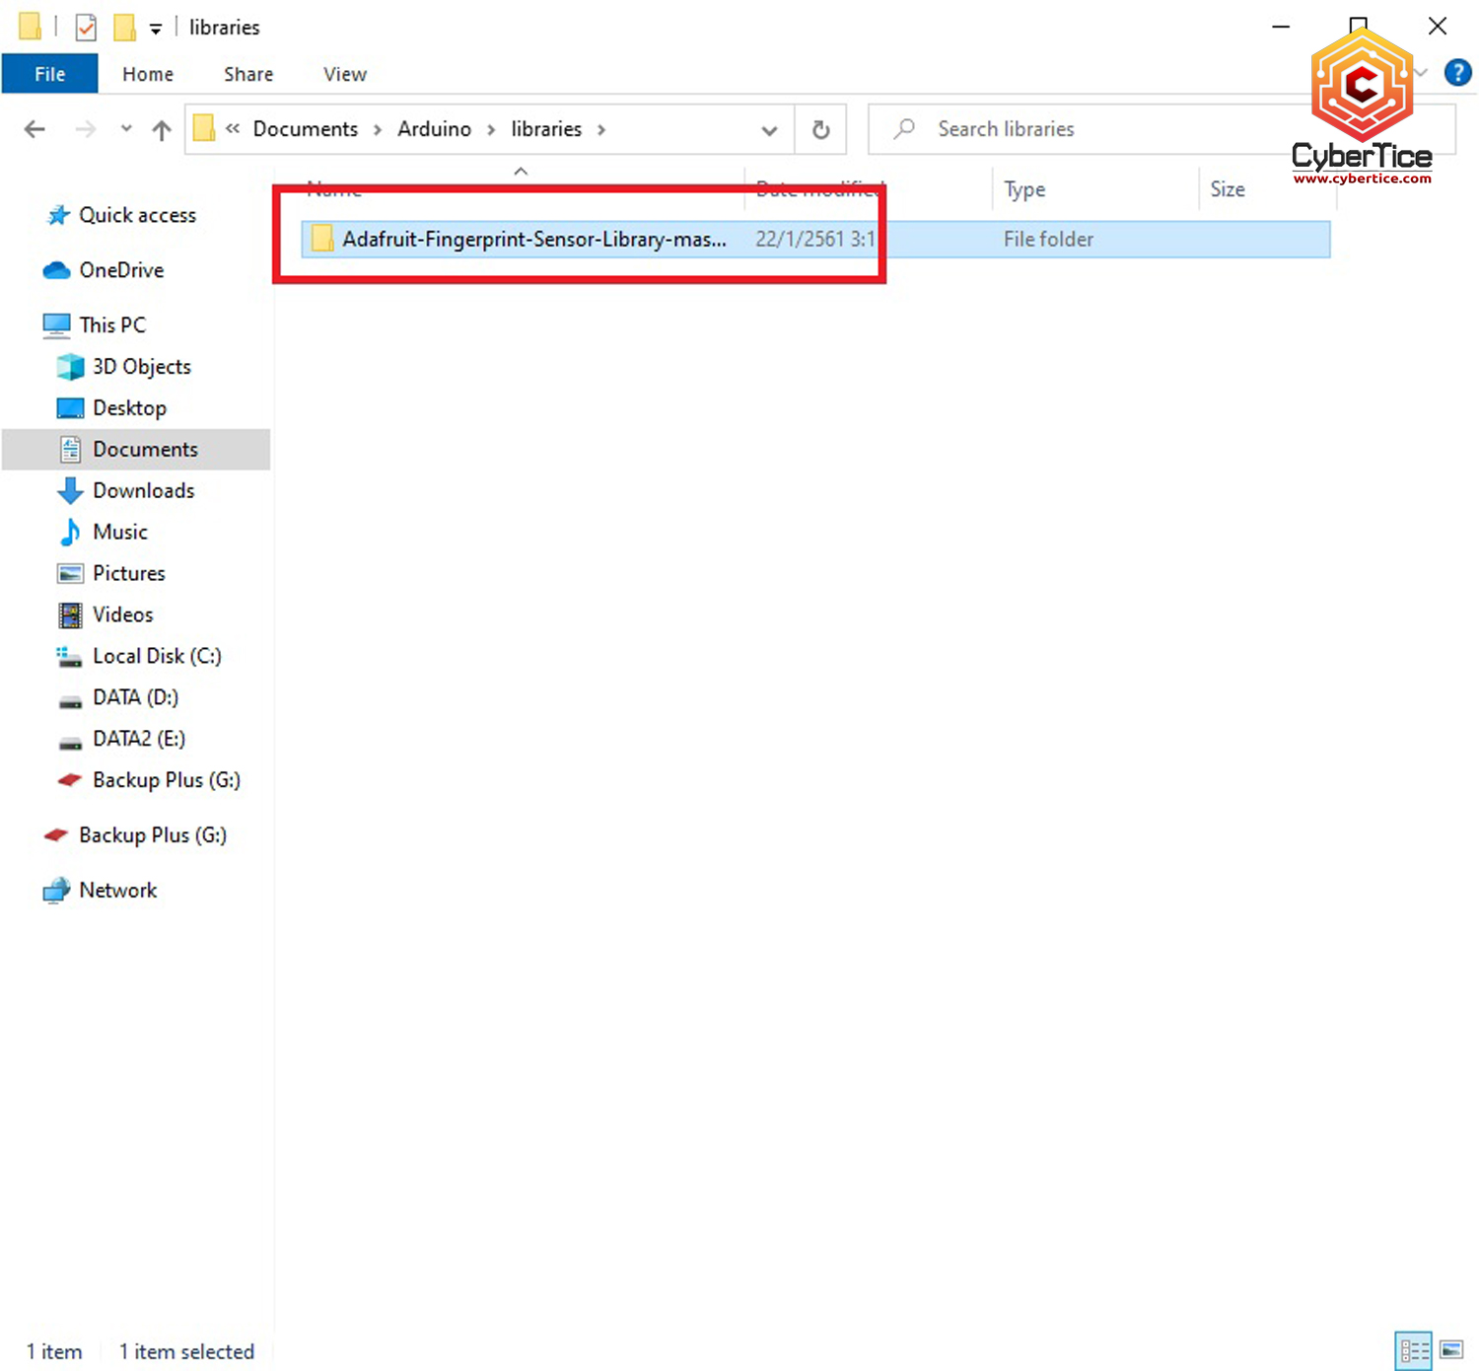Sort files by Type column header

point(1024,189)
